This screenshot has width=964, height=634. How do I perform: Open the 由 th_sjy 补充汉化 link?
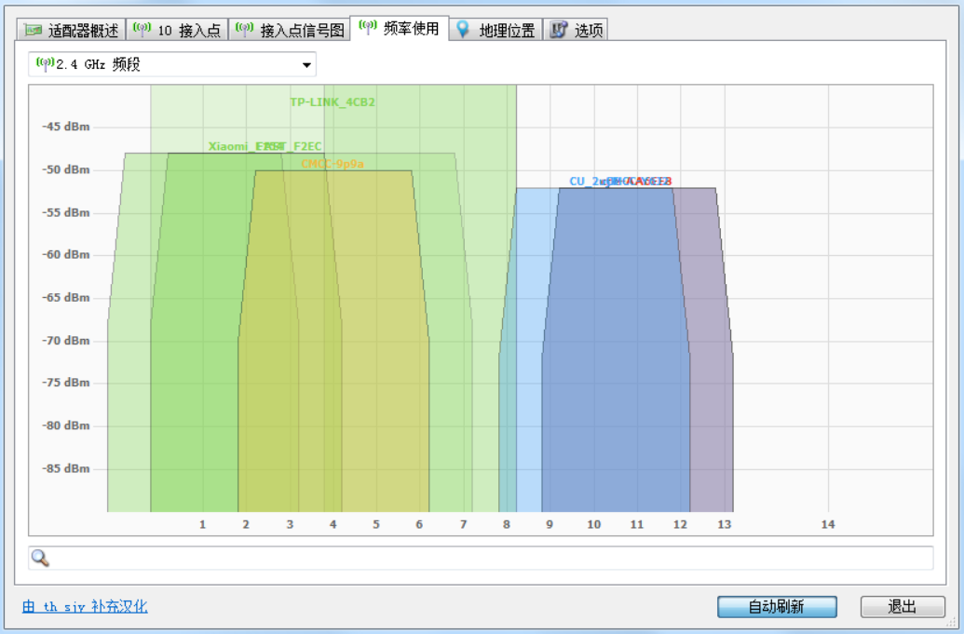(85, 607)
